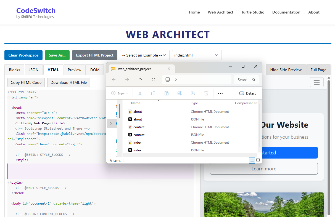
Task: Toggle the Details pane in Explorer
Action: [248, 93]
